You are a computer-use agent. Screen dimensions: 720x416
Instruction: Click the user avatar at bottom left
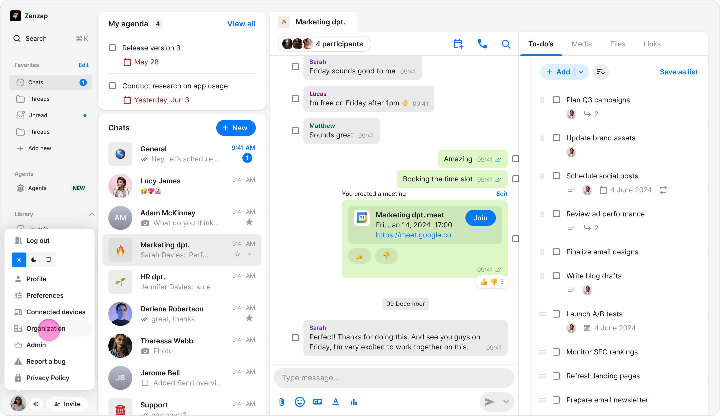[18, 404]
